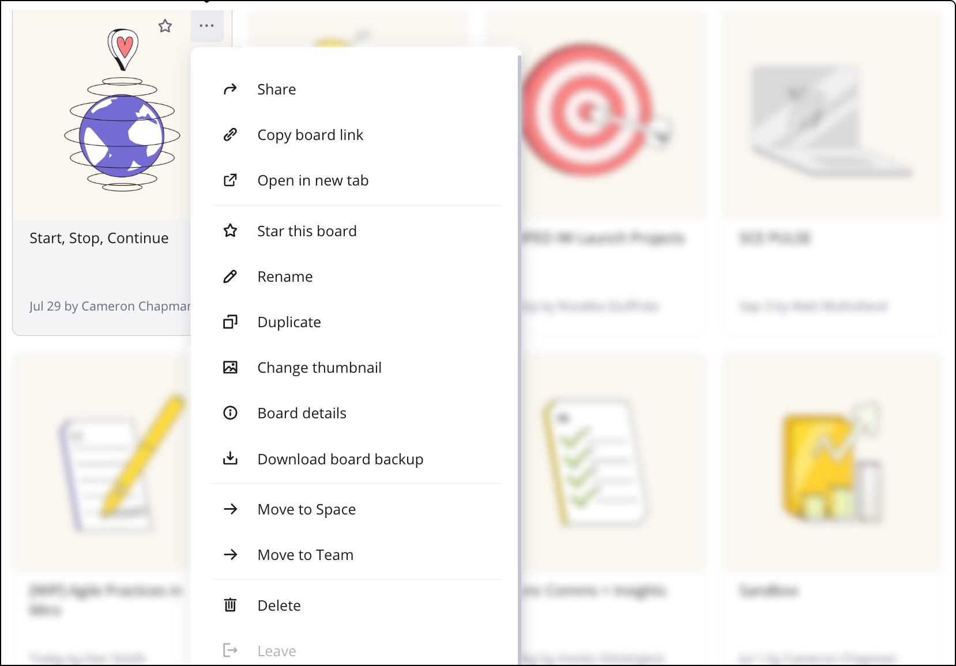The height and width of the screenshot is (666, 956).
Task: Click the Board details info icon
Action: 230,413
